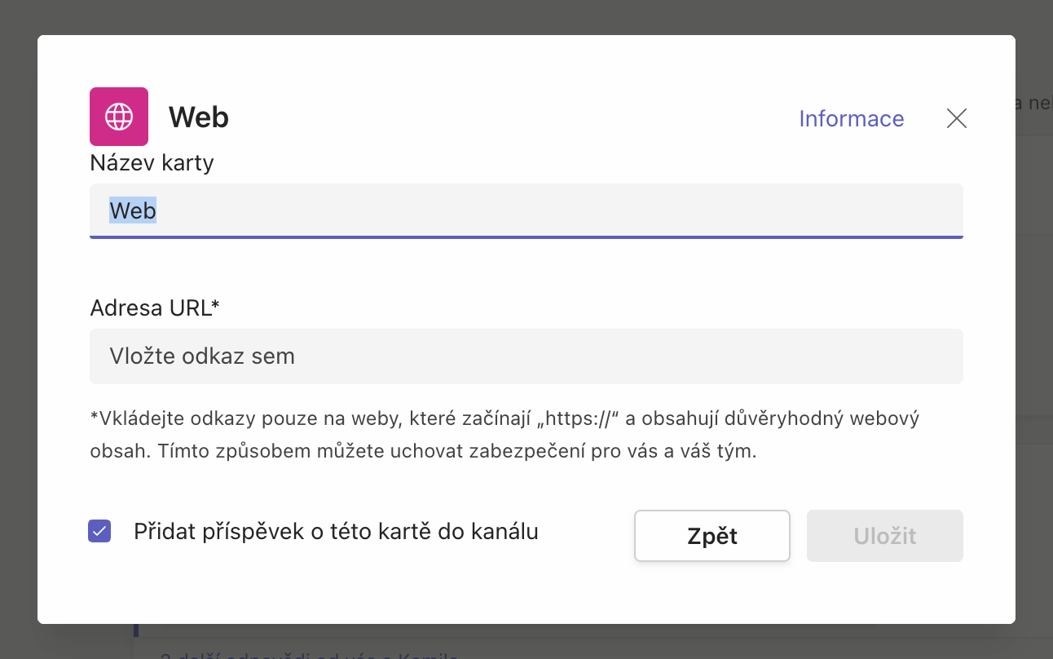Click the dimmed background behind the dialog
The height and width of the screenshot is (659, 1053).
click(16, 326)
